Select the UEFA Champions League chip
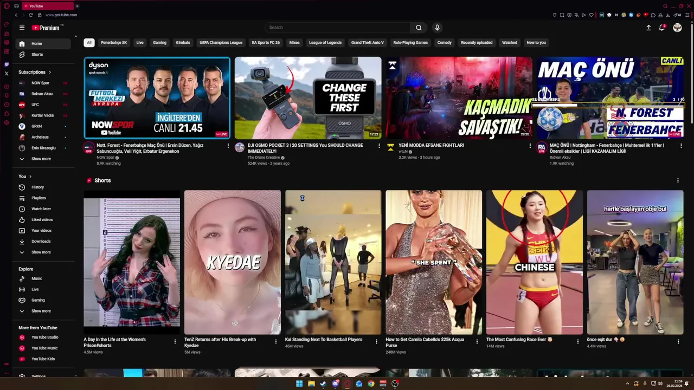 [221, 43]
